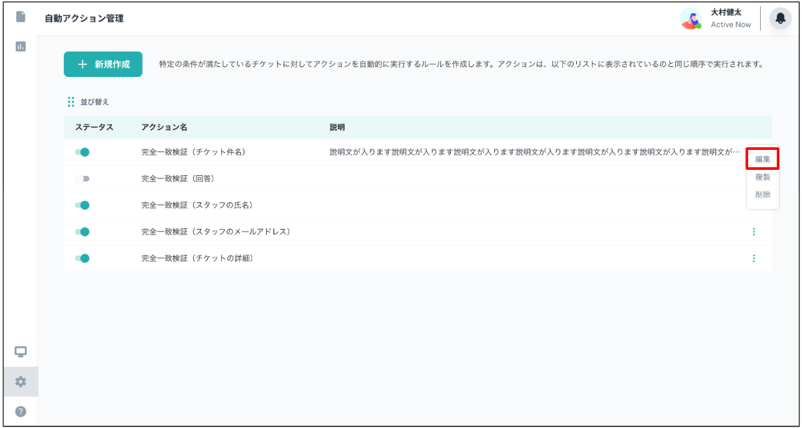Viewport: 802px width, 428px height.
Task: Click action name 完全一致検証（チケット件名）
Action: pos(194,152)
